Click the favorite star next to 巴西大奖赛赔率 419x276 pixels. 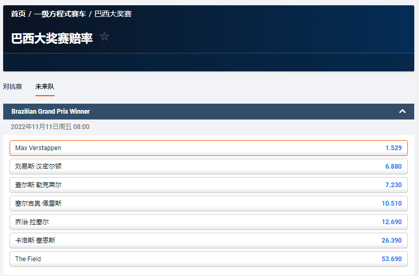pos(104,36)
